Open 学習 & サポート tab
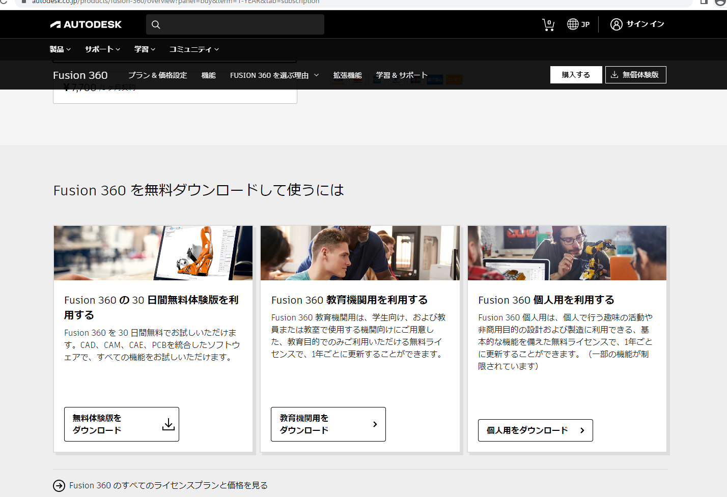This screenshot has height=497, width=727. (x=402, y=75)
